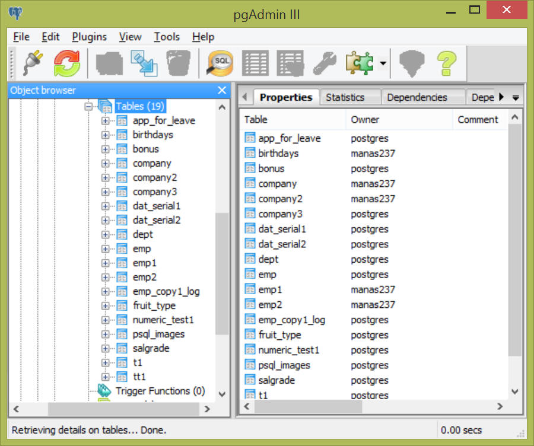The image size is (534, 446).
Task: Click object browser horizontal scroll left arrow
Action: pos(16,409)
